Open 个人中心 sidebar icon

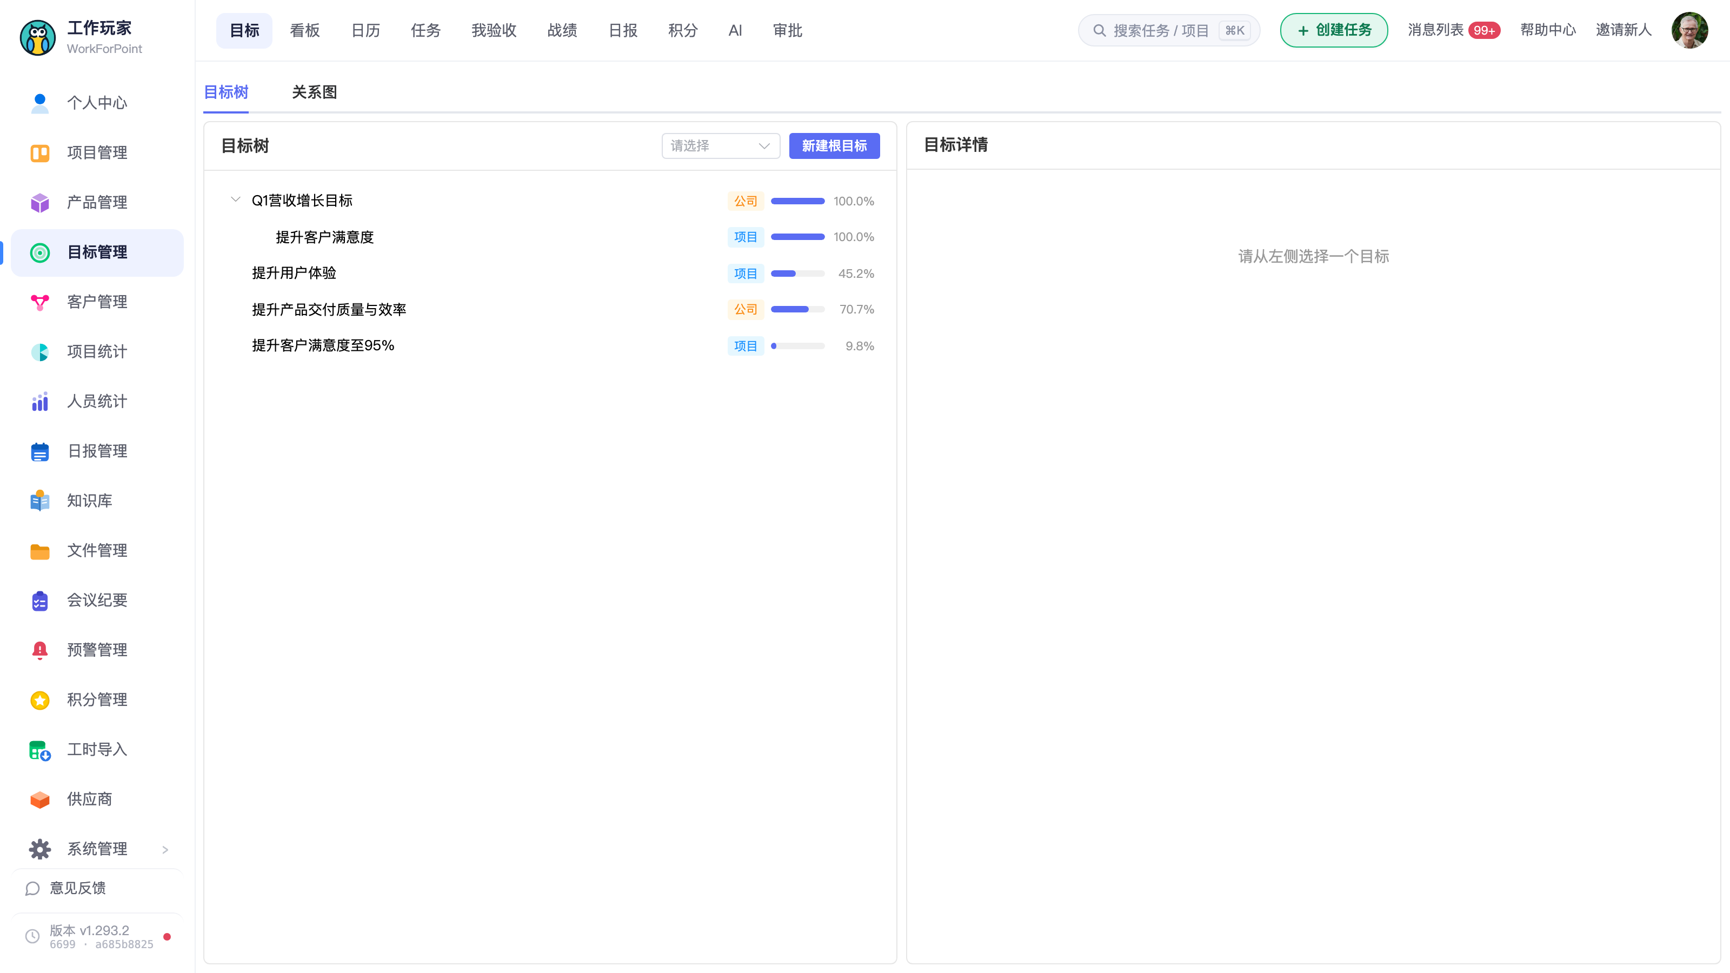click(39, 103)
